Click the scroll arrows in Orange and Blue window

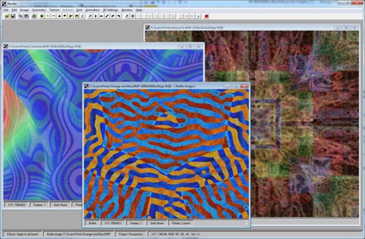click(x=246, y=223)
